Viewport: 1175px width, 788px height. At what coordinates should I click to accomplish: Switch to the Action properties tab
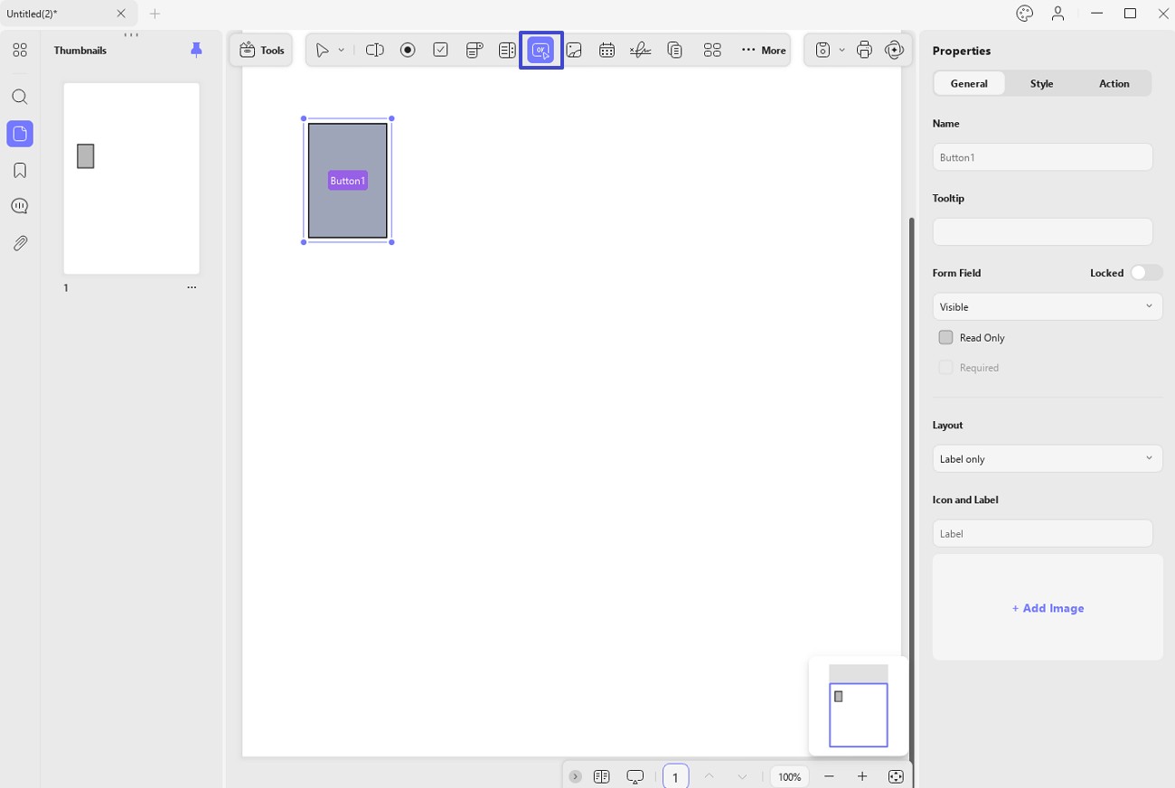tap(1114, 83)
